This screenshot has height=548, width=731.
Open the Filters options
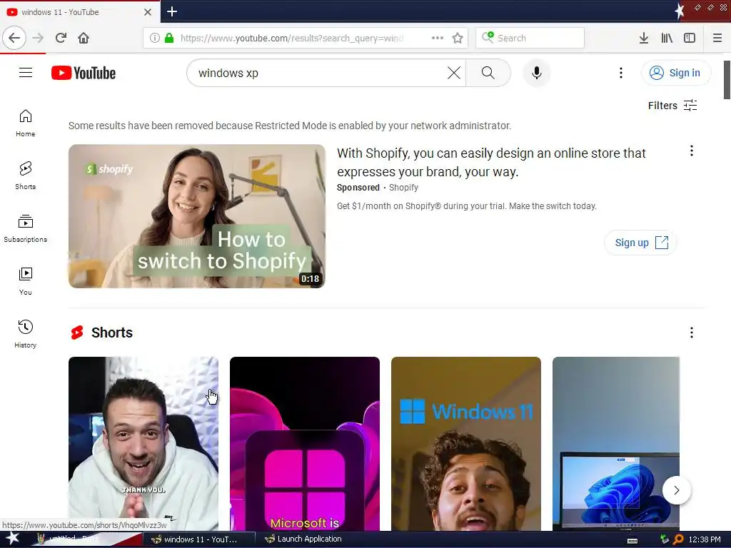pos(672,106)
